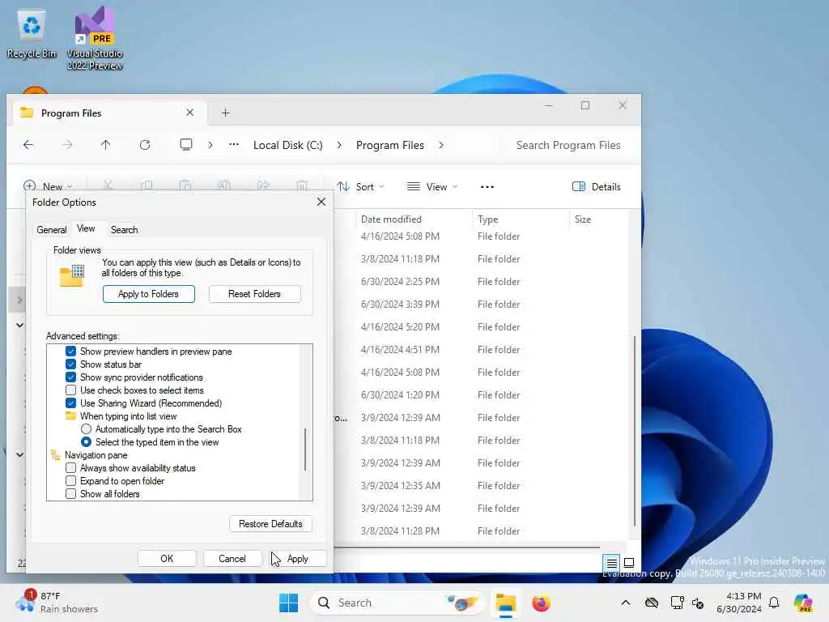Enable Expand to open folder
The width and height of the screenshot is (829, 622).
[70, 481]
